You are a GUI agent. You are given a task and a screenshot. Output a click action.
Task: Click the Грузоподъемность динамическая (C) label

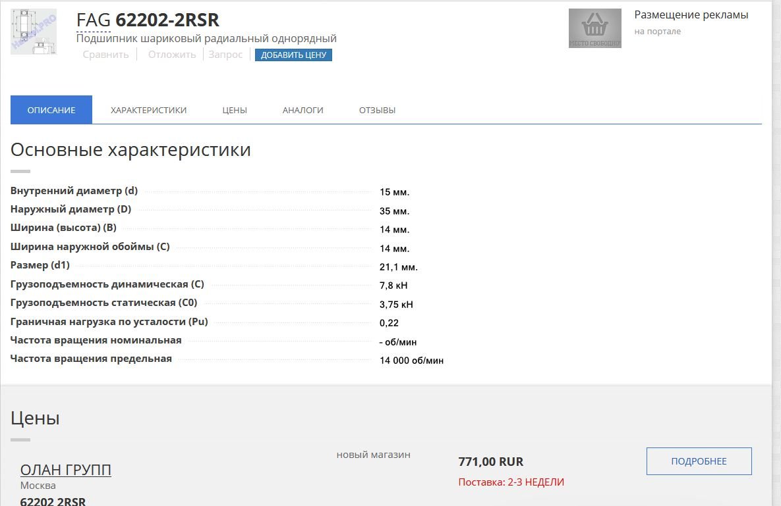107,284
